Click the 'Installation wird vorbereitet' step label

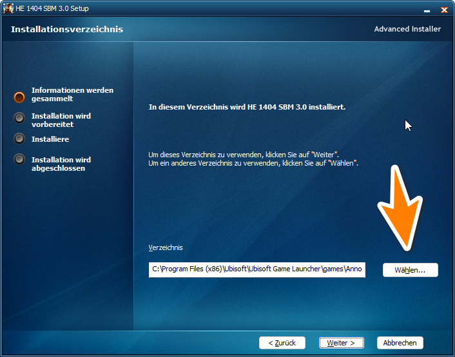coord(61,120)
